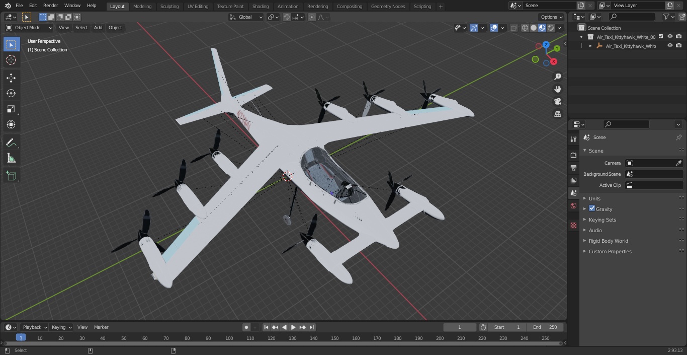Switch to the Geometry Nodes tab
Screen dimensions: 687x355
click(x=388, y=6)
